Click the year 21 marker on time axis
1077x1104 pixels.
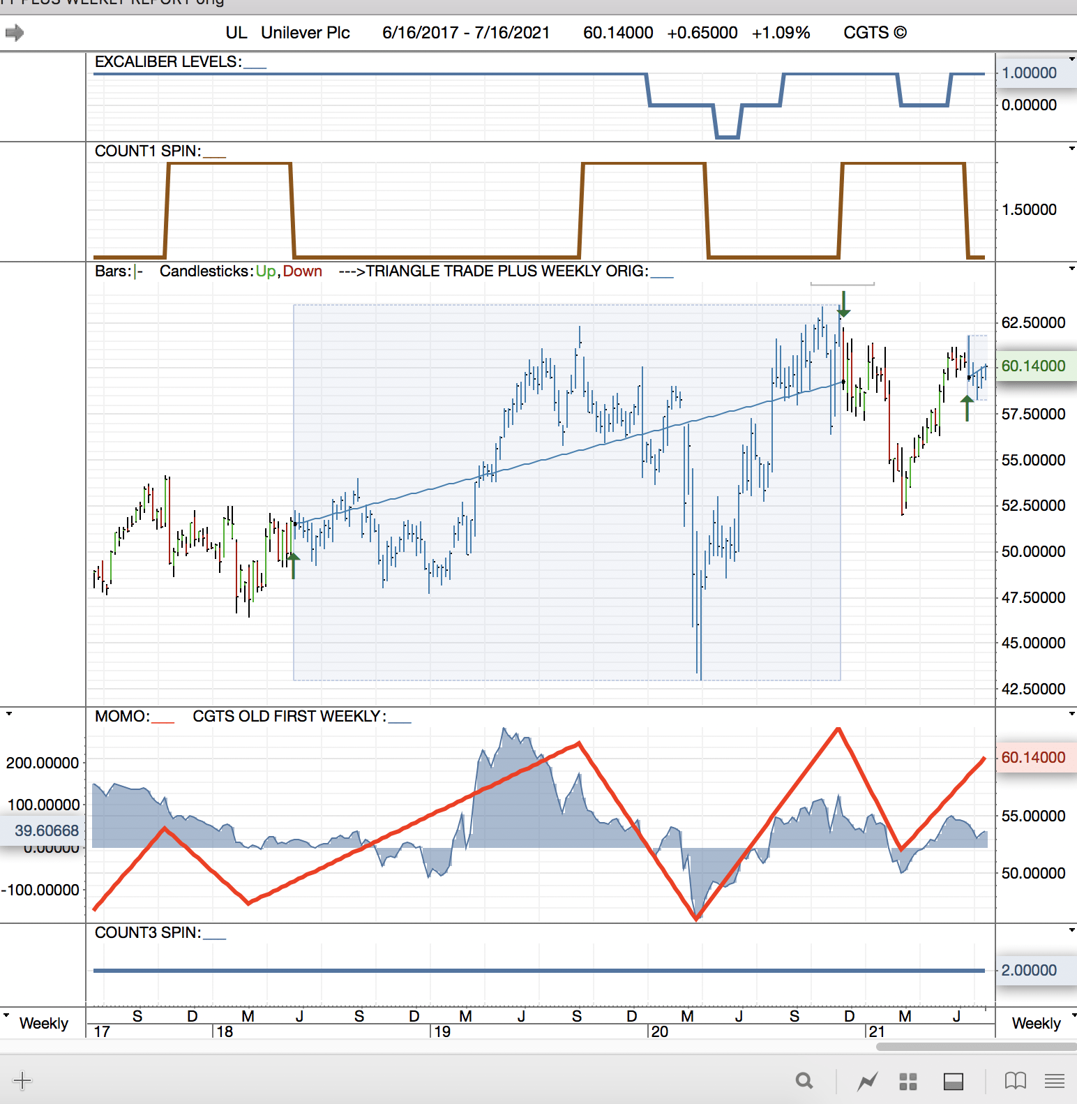click(877, 1031)
